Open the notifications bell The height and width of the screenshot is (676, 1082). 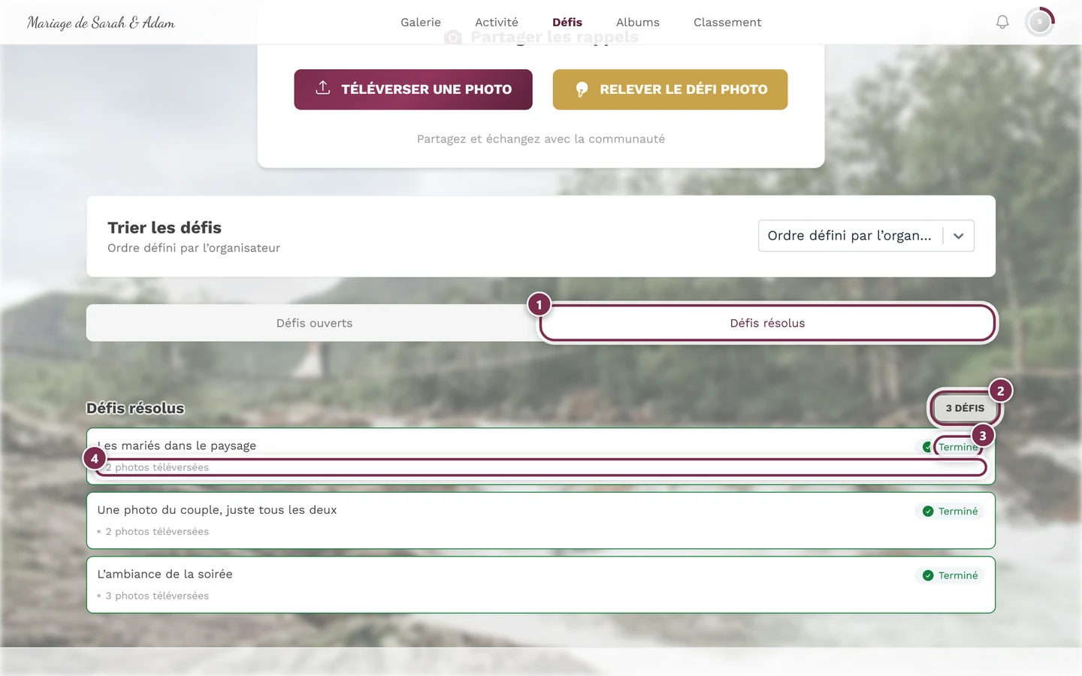(x=1002, y=23)
